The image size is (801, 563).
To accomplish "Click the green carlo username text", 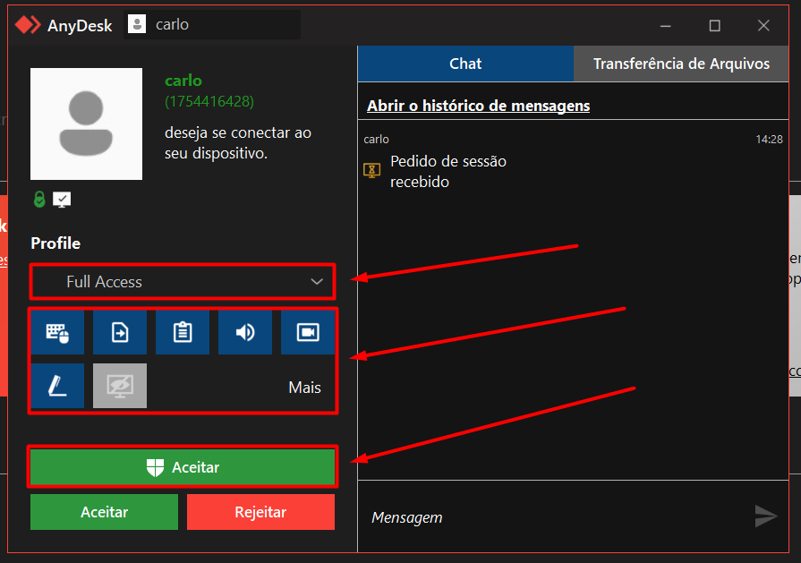I will point(183,81).
